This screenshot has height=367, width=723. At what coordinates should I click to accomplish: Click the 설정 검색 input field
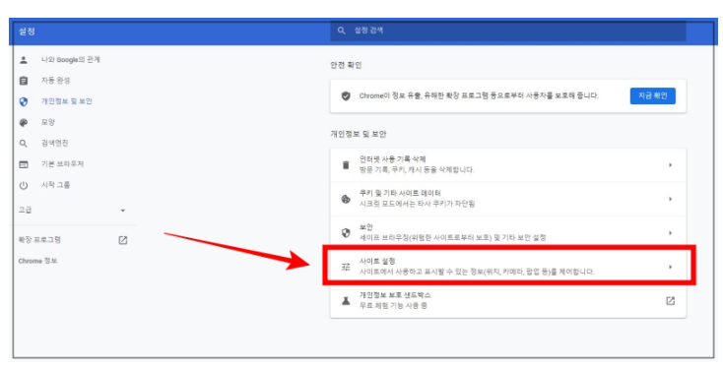[508, 31]
